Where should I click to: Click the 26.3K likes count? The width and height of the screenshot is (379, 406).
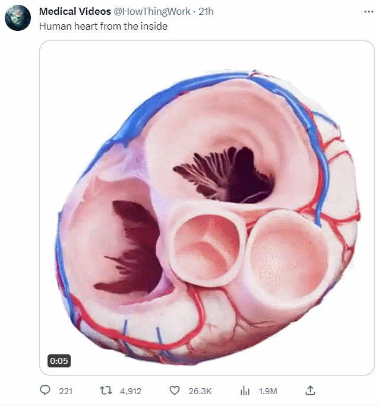(x=200, y=391)
